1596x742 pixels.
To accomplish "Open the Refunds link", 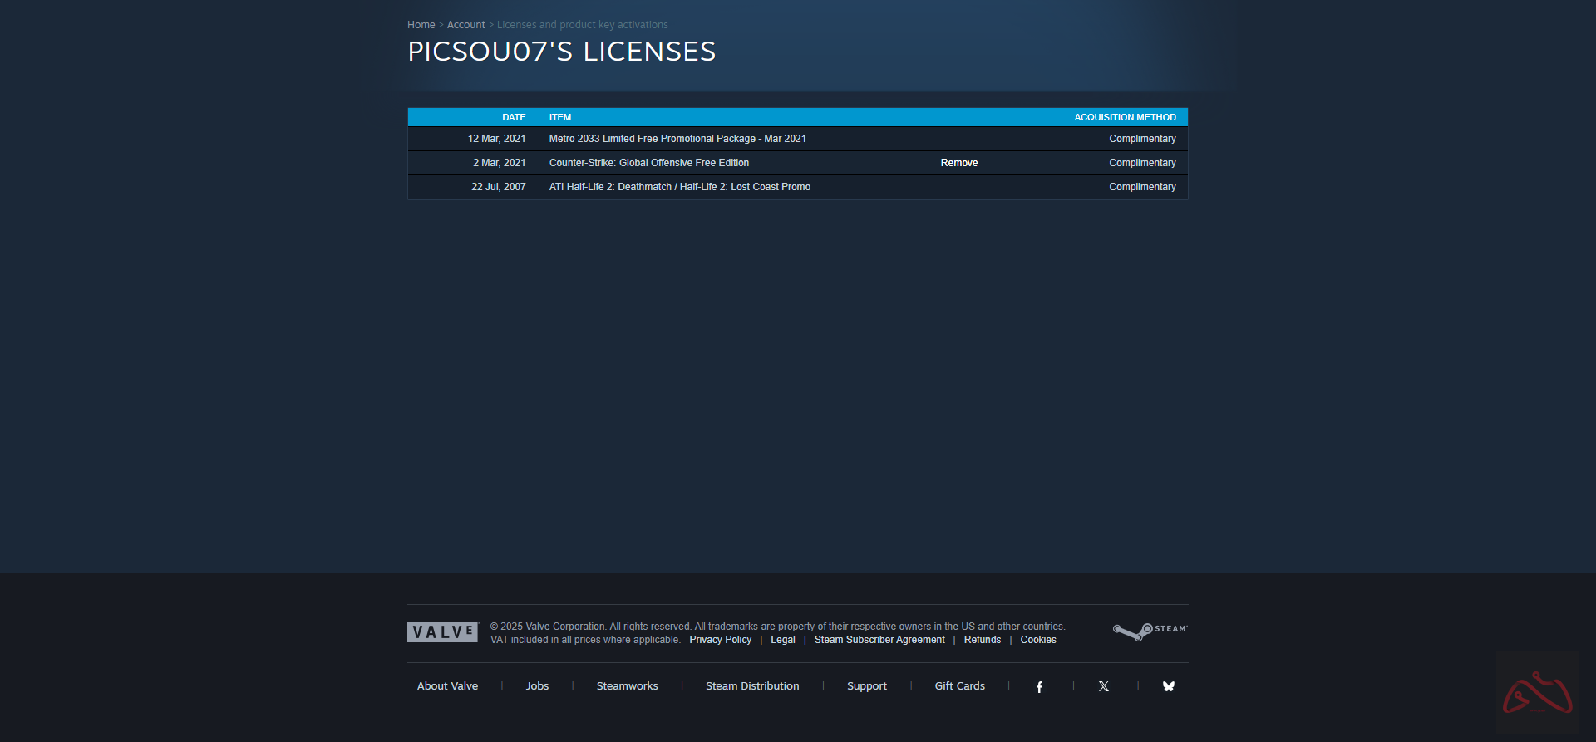I will coord(982,640).
